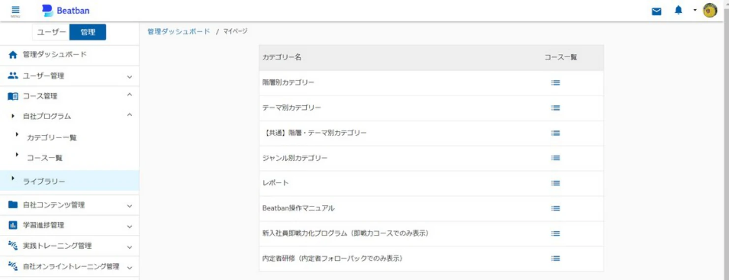Click the 【共通】階層・テーマ別カテゴリー row text
The width and height of the screenshot is (729, 280).
(x=315, y=133)
